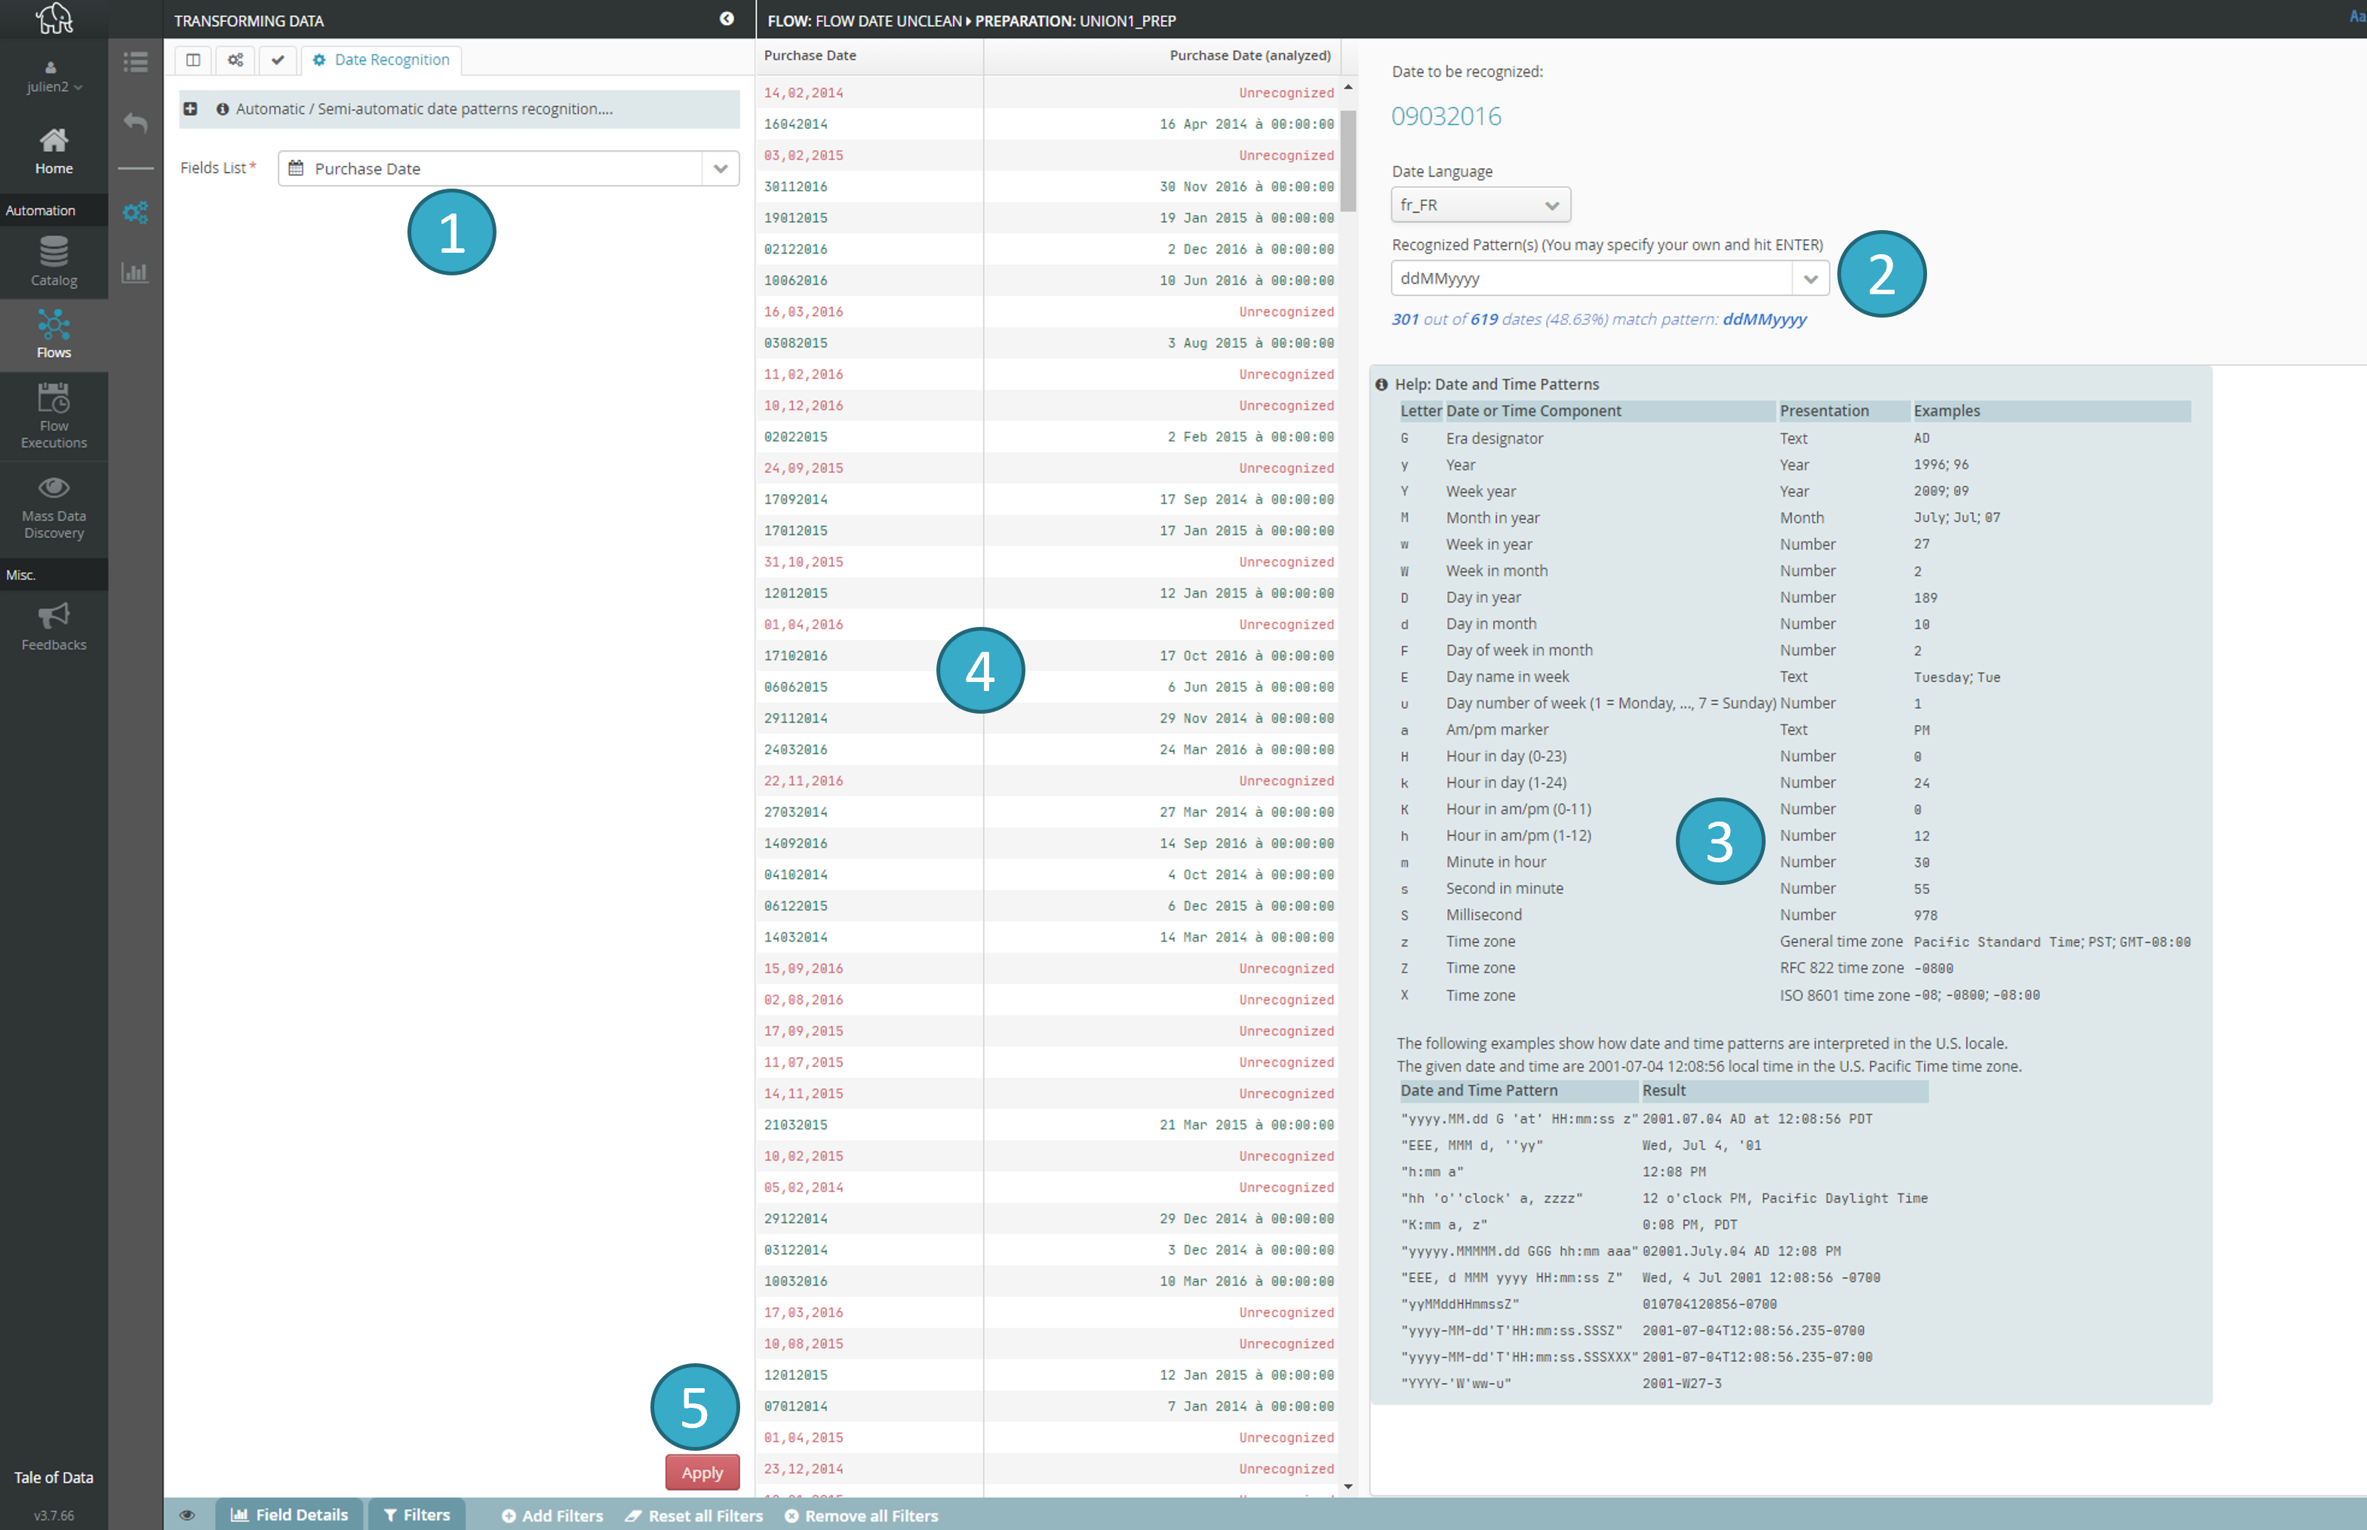Click the scrollbar down arrow
This screenshot has width=2367, height=1530.
pos(1348,1486)
